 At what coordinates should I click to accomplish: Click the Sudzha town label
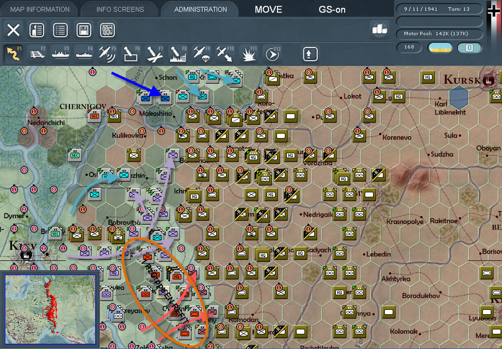pos(442,154)
